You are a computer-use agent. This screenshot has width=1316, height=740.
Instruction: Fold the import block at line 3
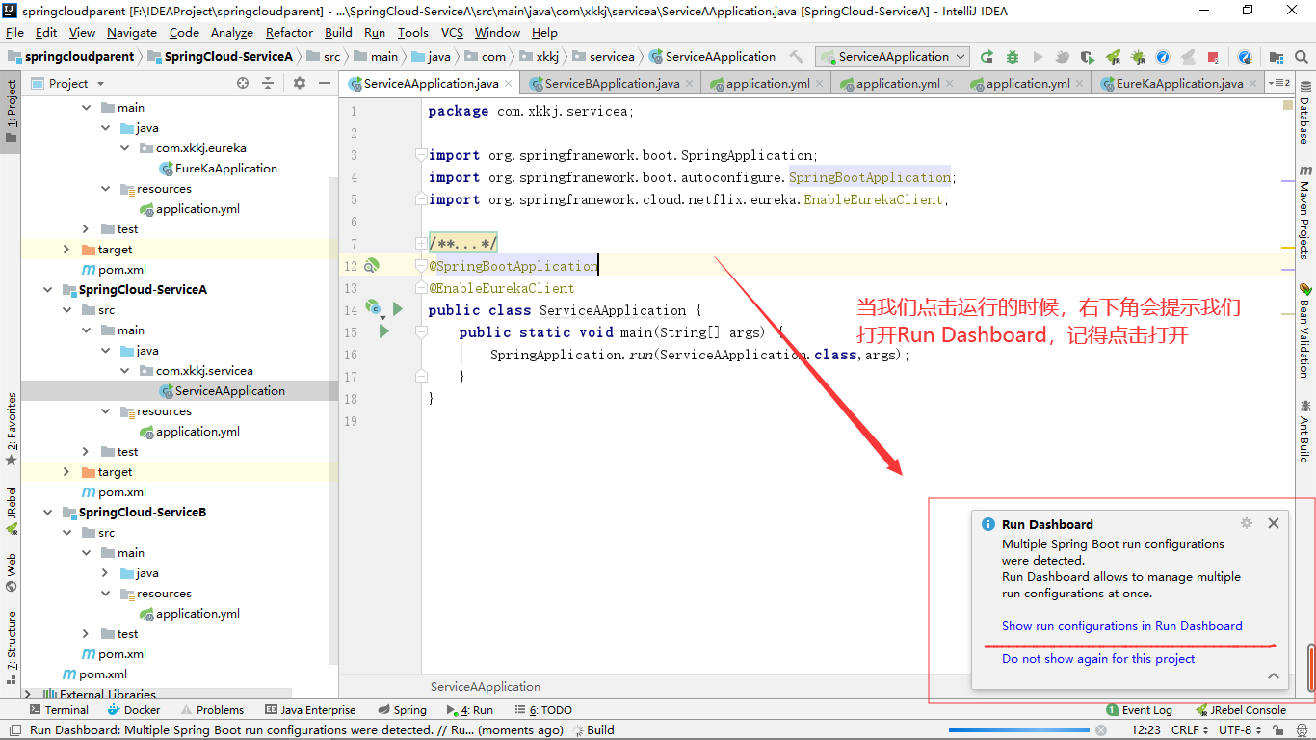(420, 155)
